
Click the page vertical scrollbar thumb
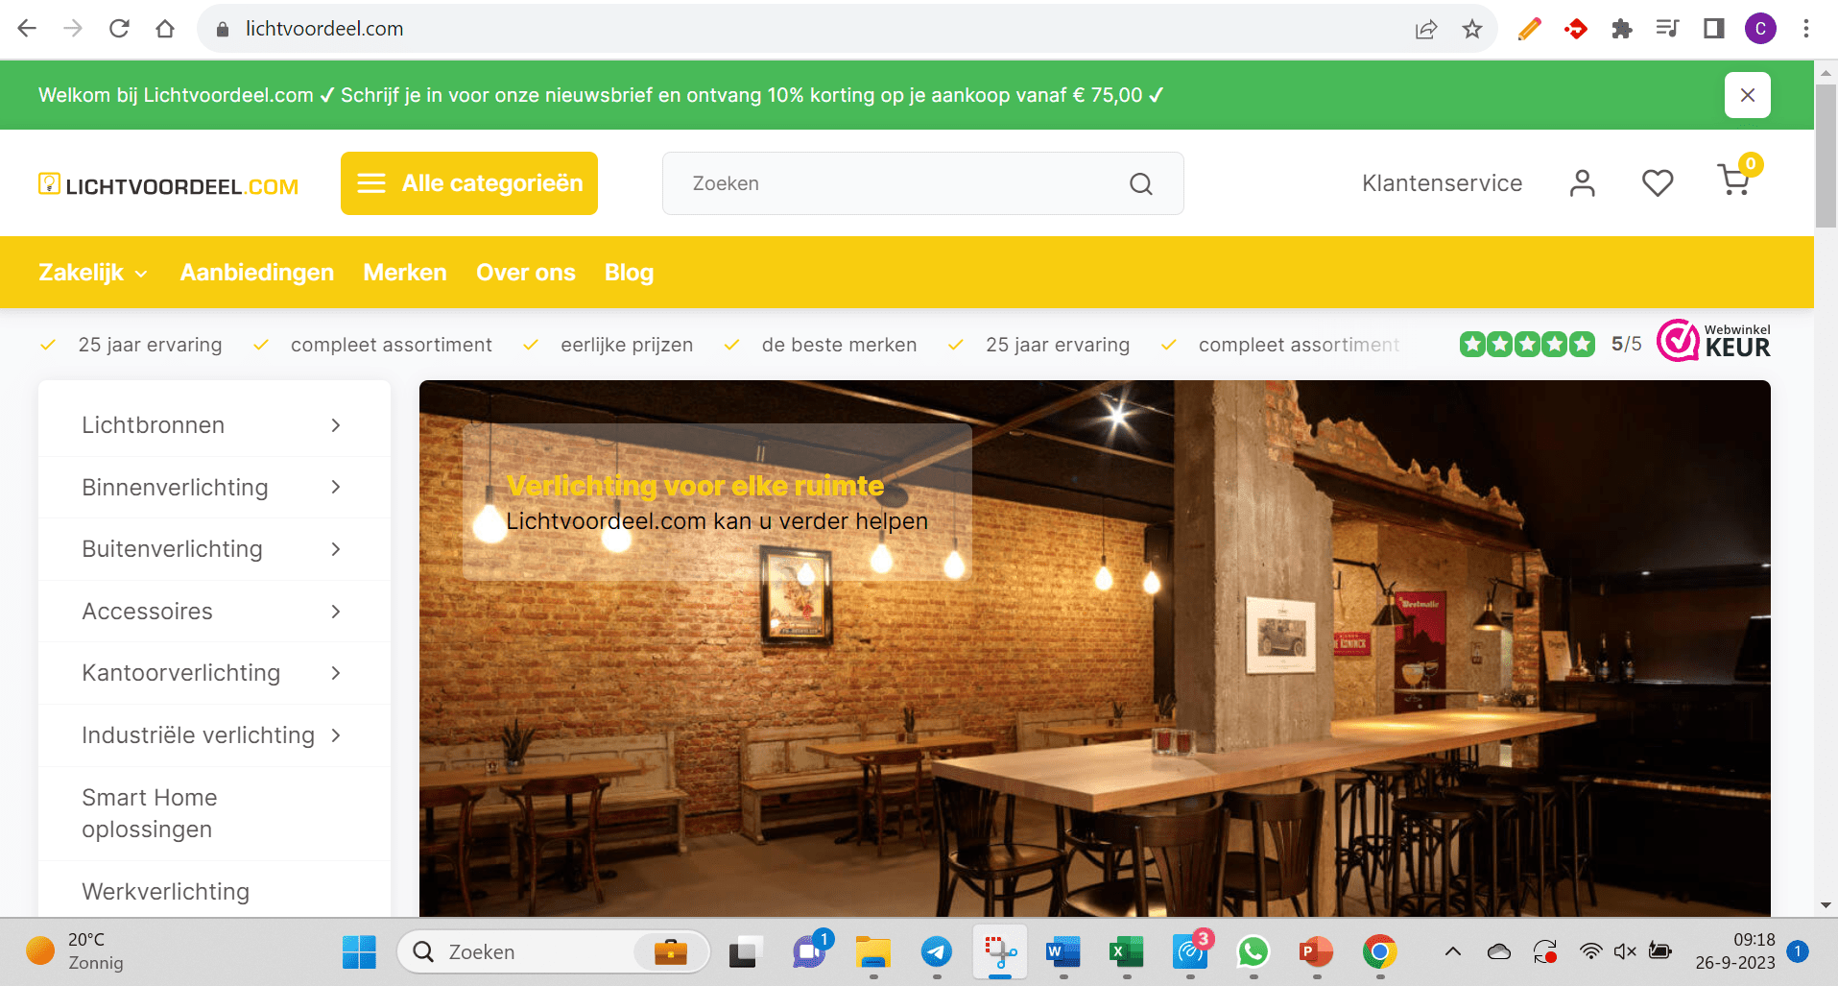(x=1825, y=154)
